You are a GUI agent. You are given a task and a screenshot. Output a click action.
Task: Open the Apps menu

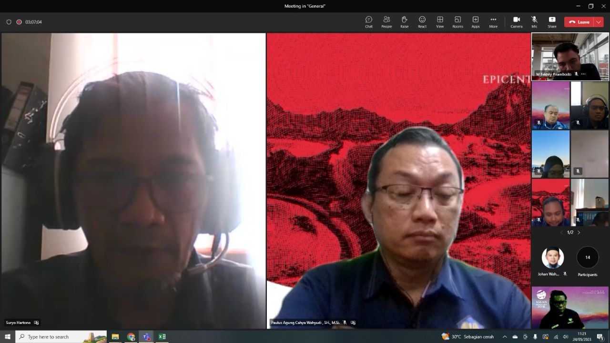(476, 22)
